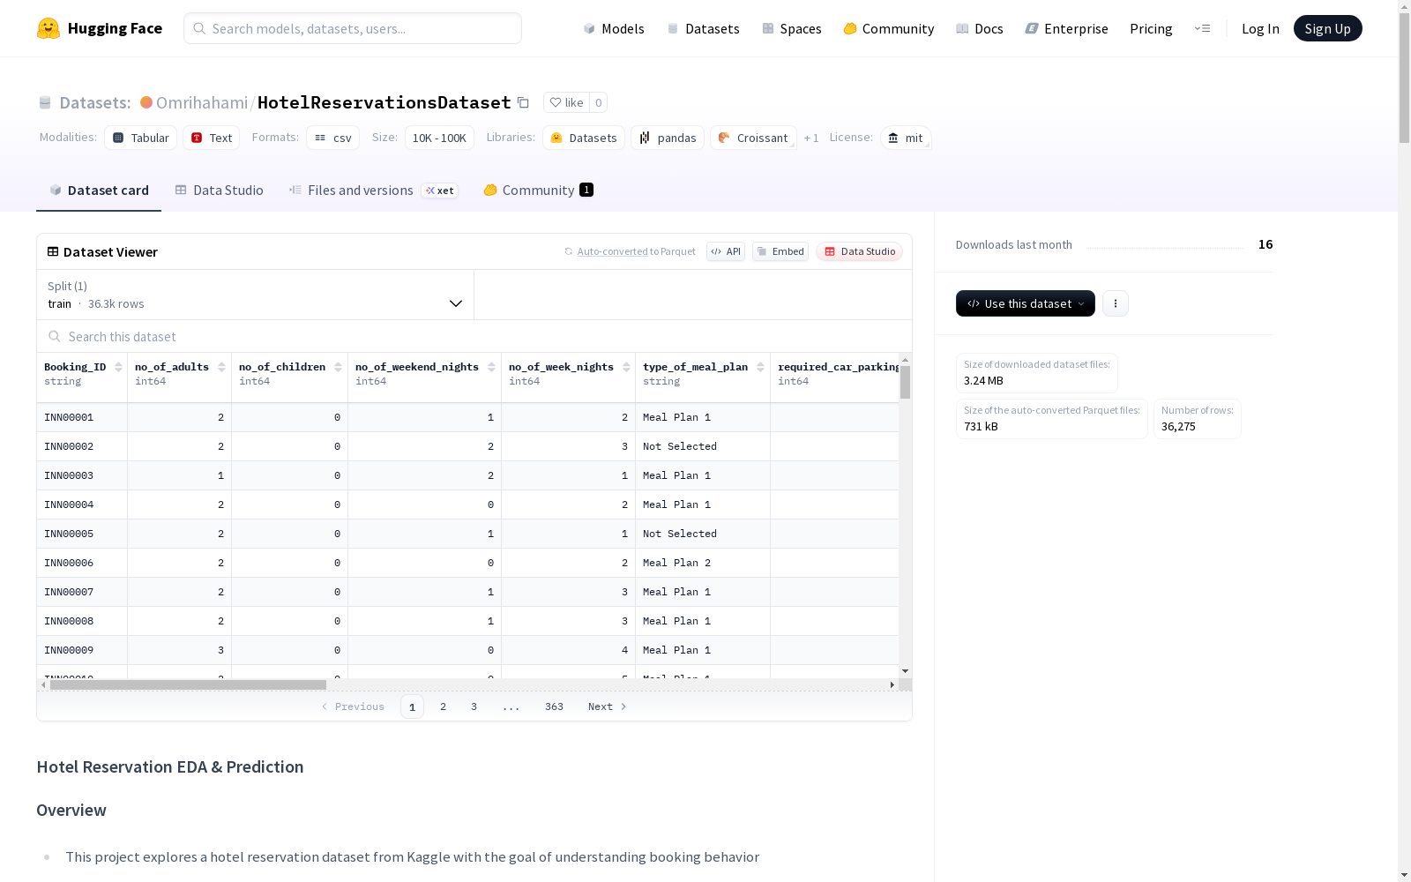Click the horizontal table scrollbar
Screen dimensions: 1411x882
[188, 684]
